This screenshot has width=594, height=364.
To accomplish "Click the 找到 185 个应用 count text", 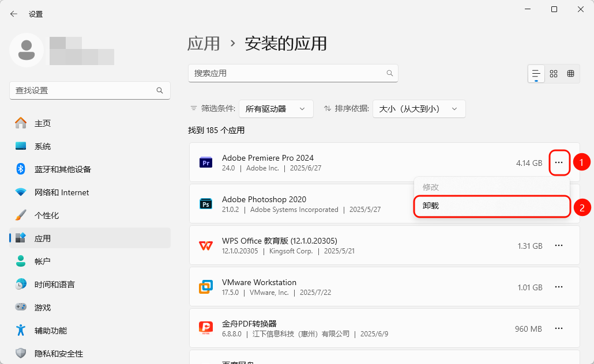I will click(216, 130).
